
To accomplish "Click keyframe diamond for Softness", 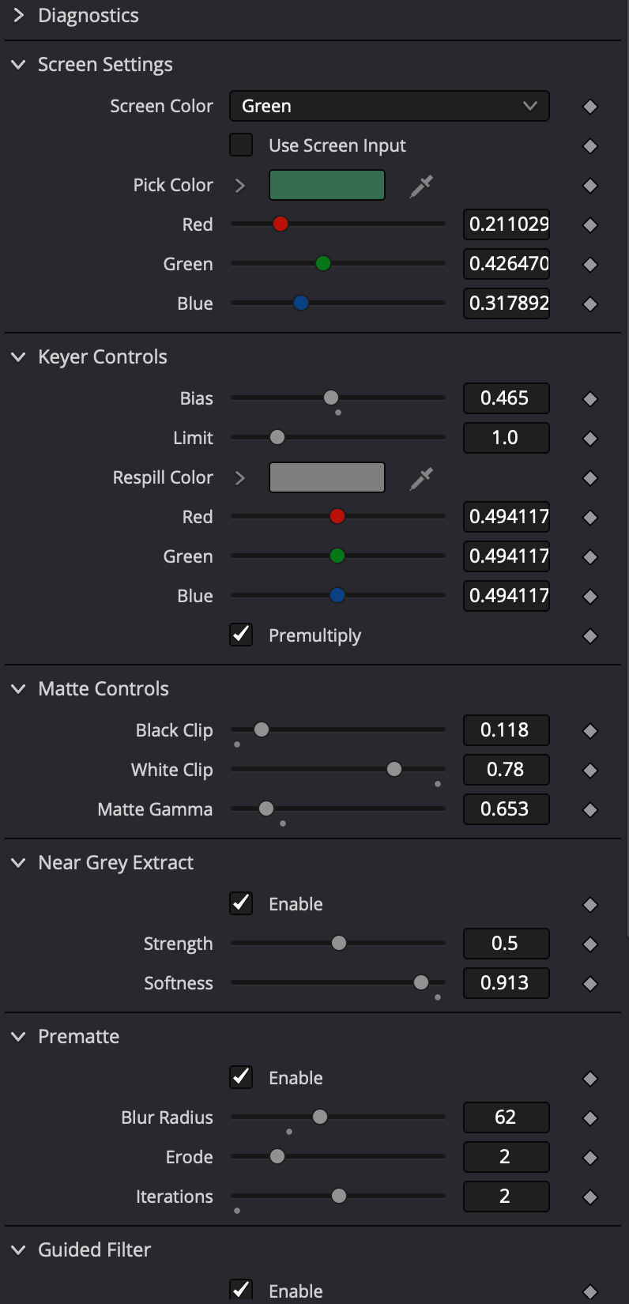I will [589, 984].
